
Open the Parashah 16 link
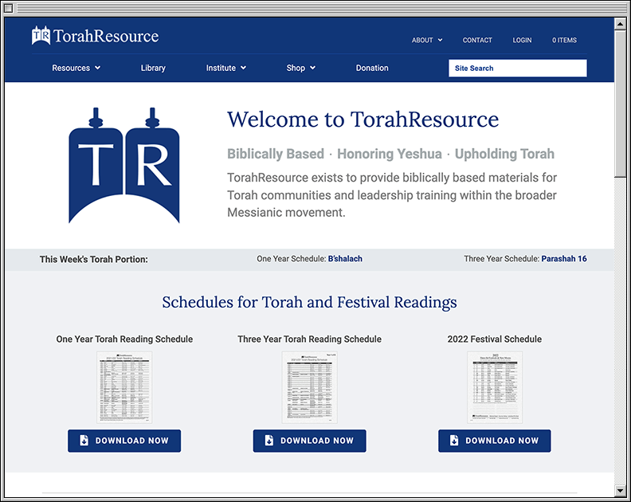[564, 259]
